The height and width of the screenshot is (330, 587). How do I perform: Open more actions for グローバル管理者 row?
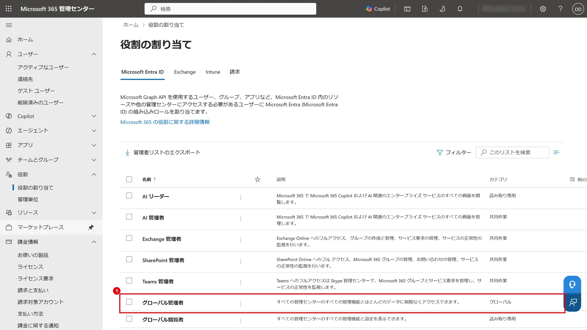(241, 304)
